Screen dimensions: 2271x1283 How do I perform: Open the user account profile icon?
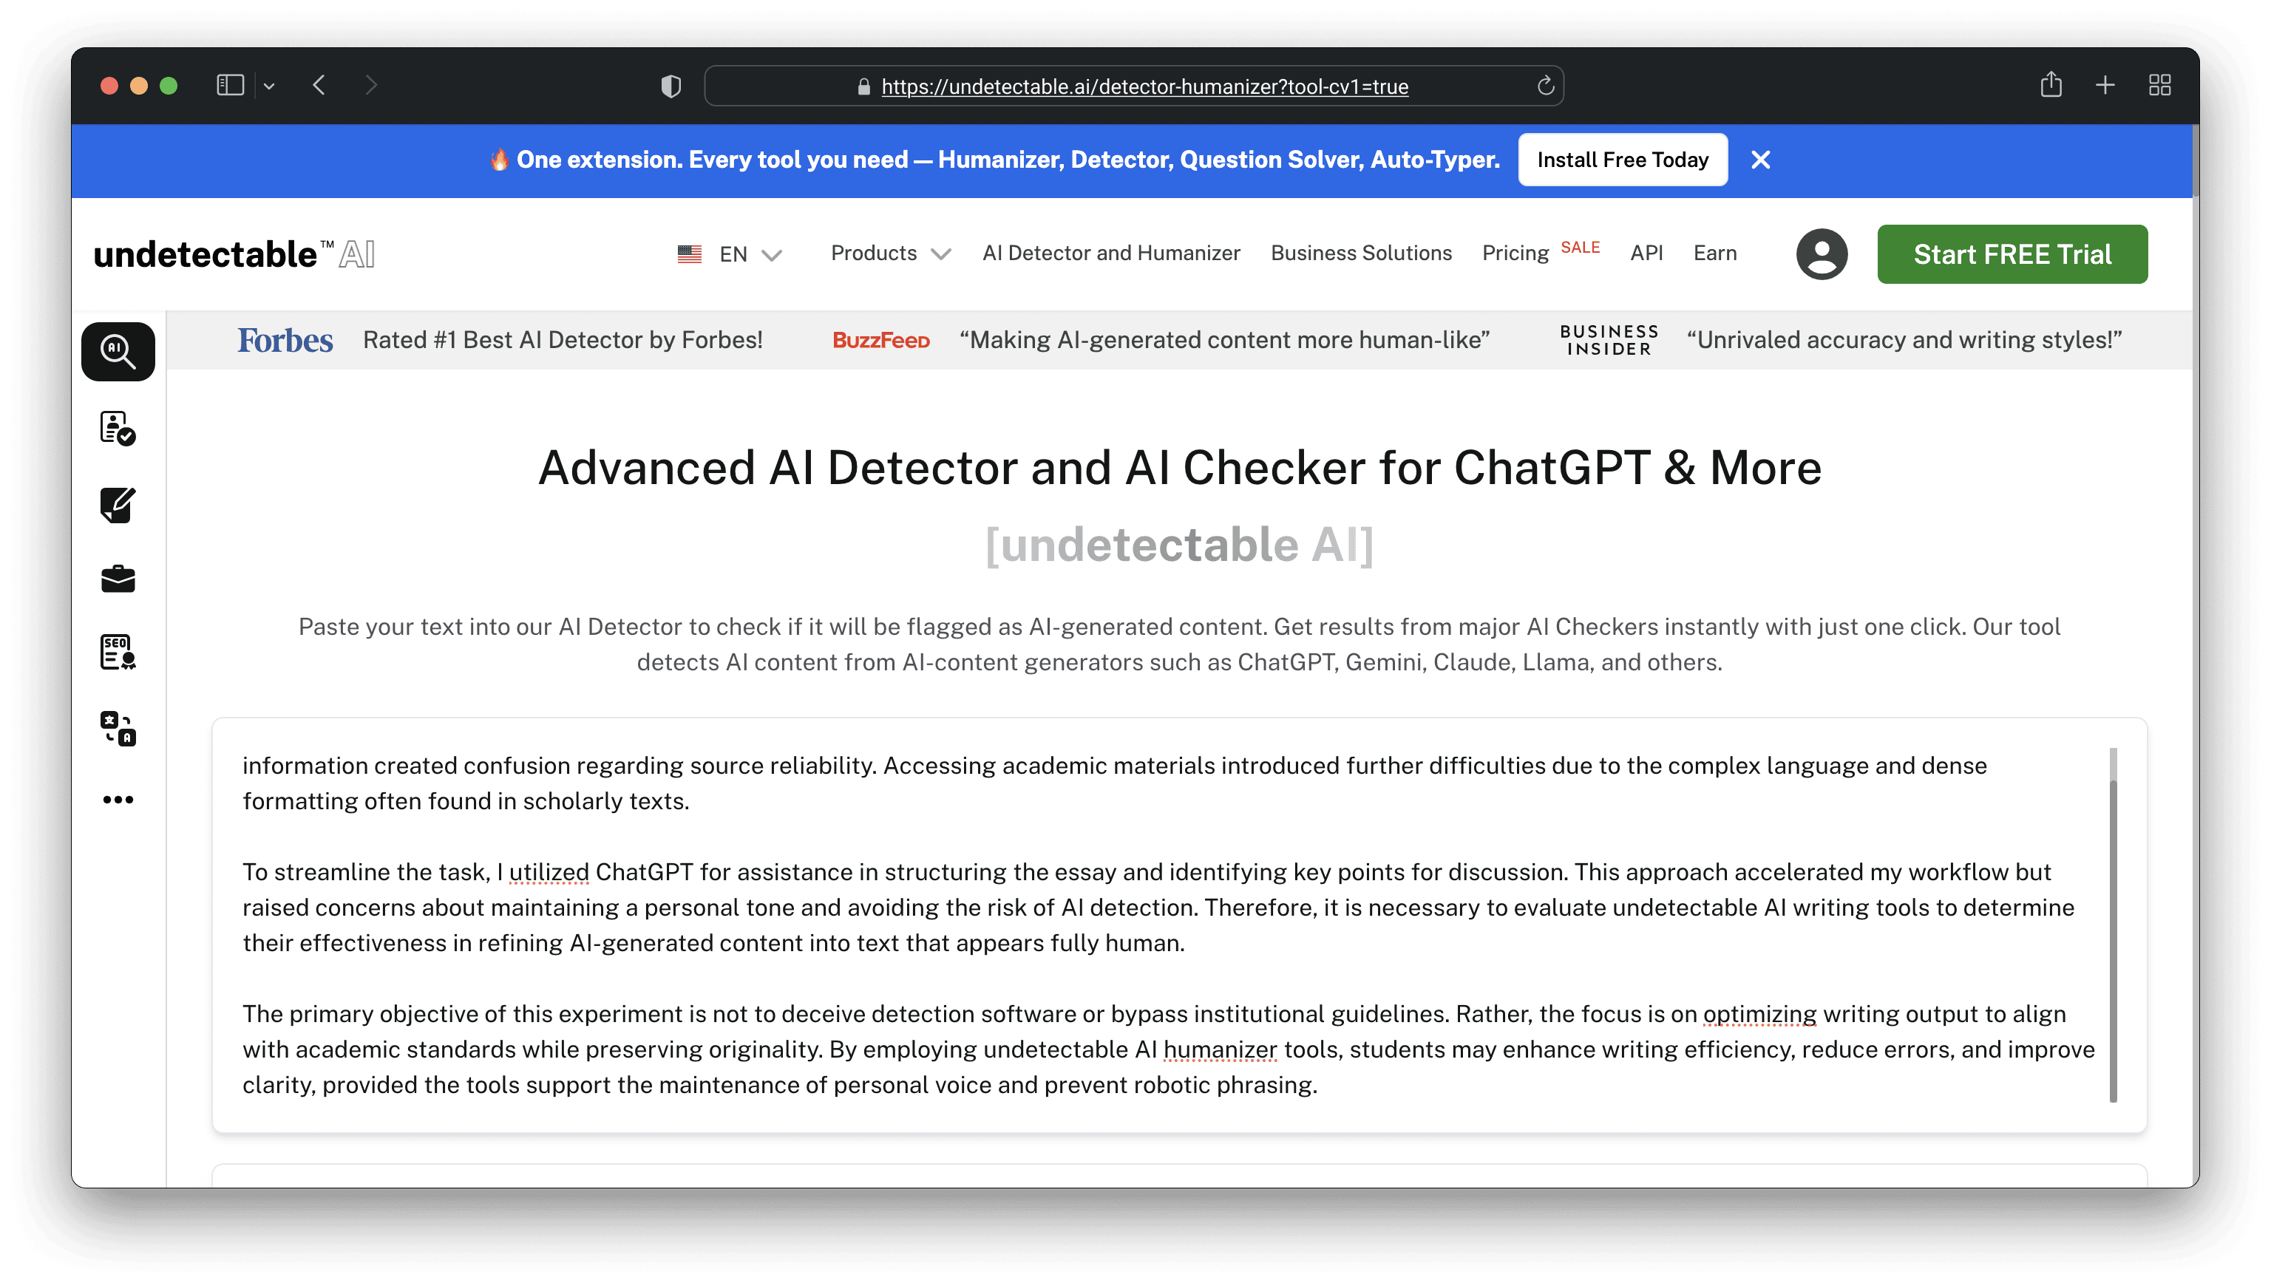click(1822, 253)
